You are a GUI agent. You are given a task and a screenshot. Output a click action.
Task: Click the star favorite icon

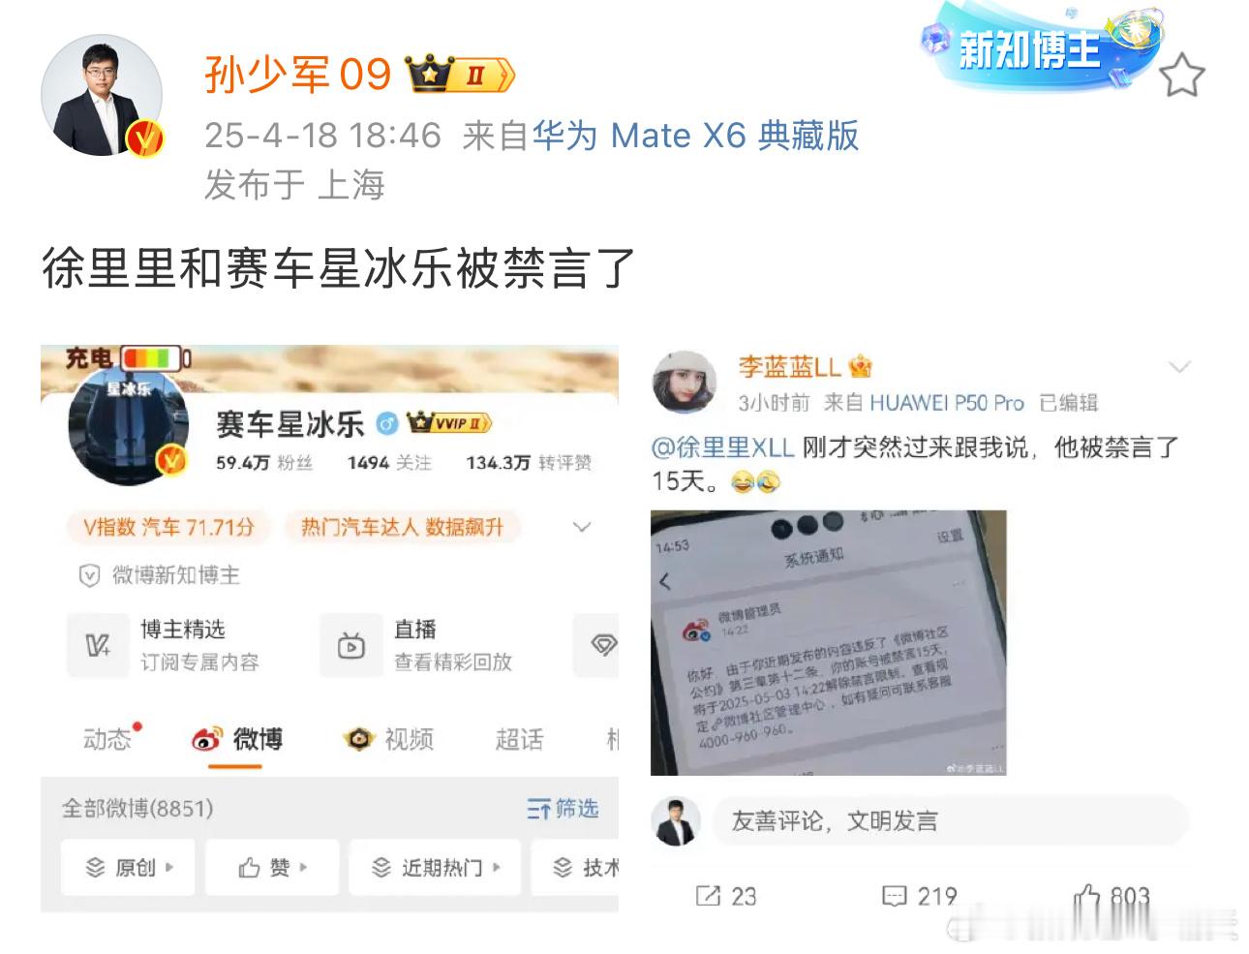1181,76
